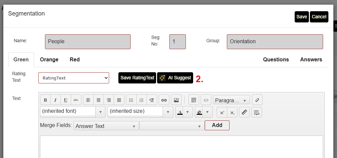Open the Rating Text dropdown
Viewport: 337px width, 158px height.
point(74,78)
